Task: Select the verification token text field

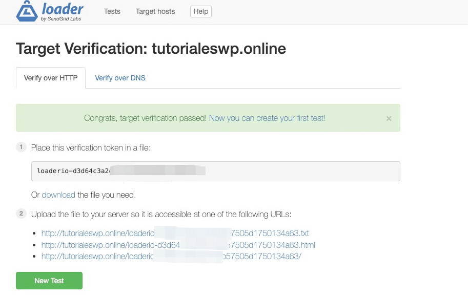Action: pyautogui.click(x=215, y=171)
